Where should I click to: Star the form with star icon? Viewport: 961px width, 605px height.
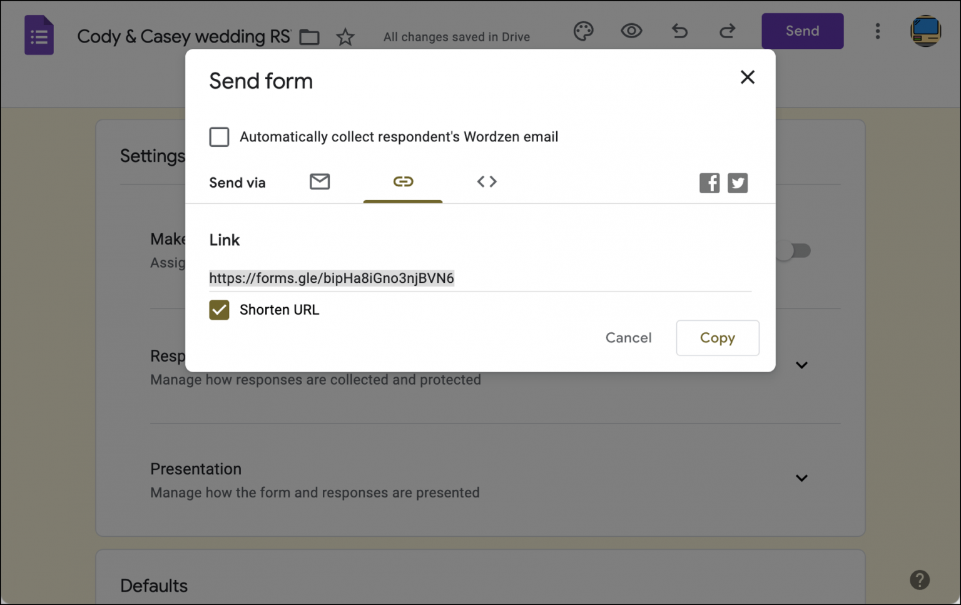(x=345, y=37)
